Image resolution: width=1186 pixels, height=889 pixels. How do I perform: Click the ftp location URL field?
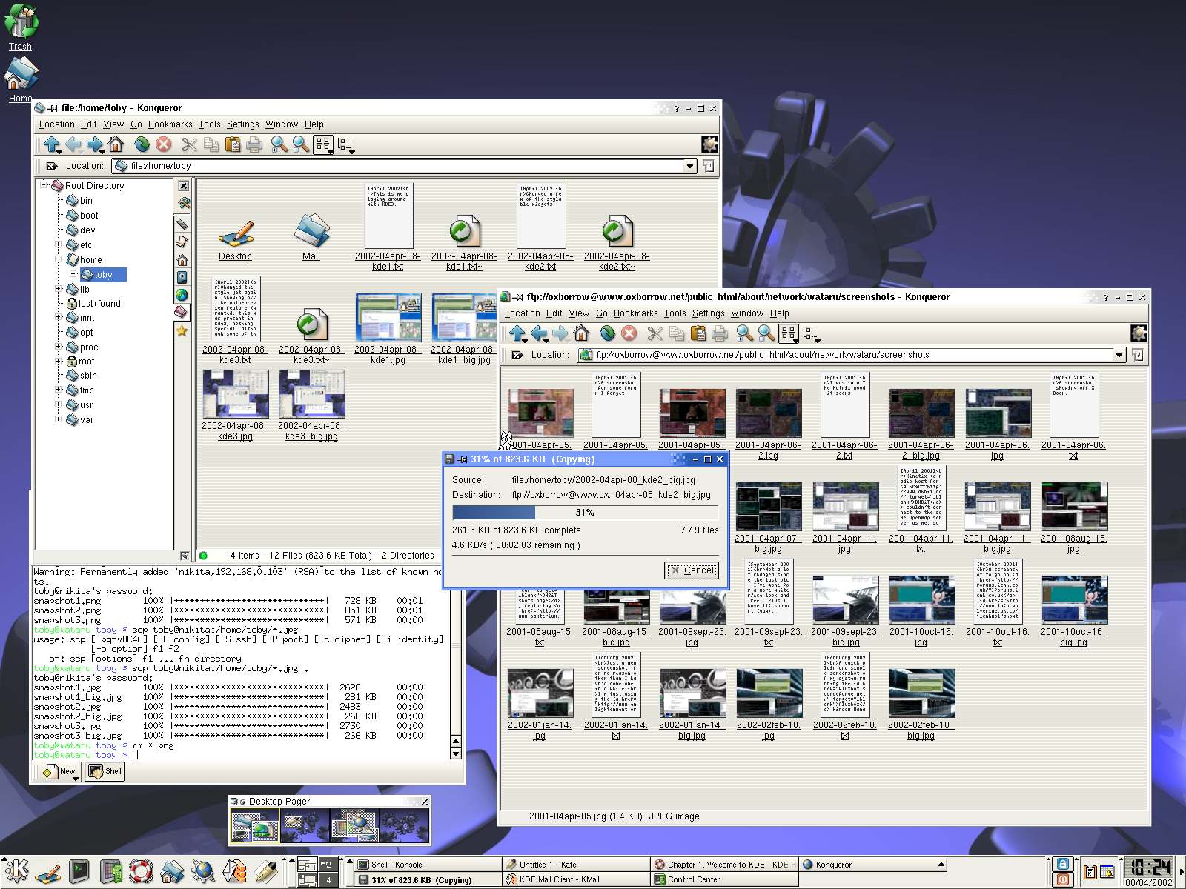(x=851, y=355)
